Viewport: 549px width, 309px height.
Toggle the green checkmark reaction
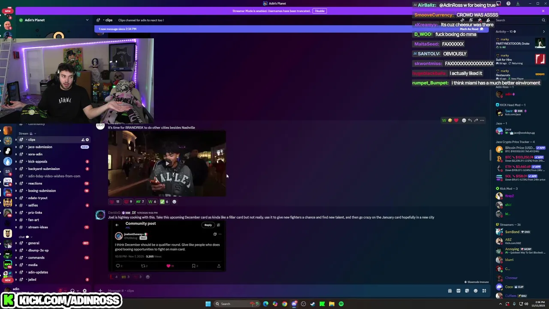pyautogui.click(x=164, y=202)
